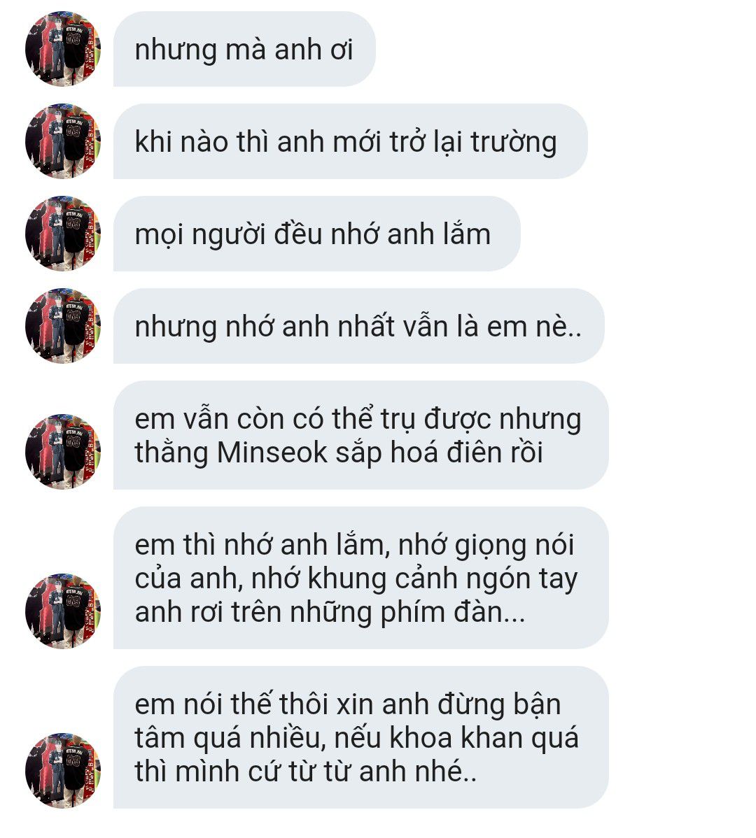Image resolution: width=756 pixels, height=838 pixels.
Task: Click the words "hoá điên rồi" in message
Action: coord(467,452)
